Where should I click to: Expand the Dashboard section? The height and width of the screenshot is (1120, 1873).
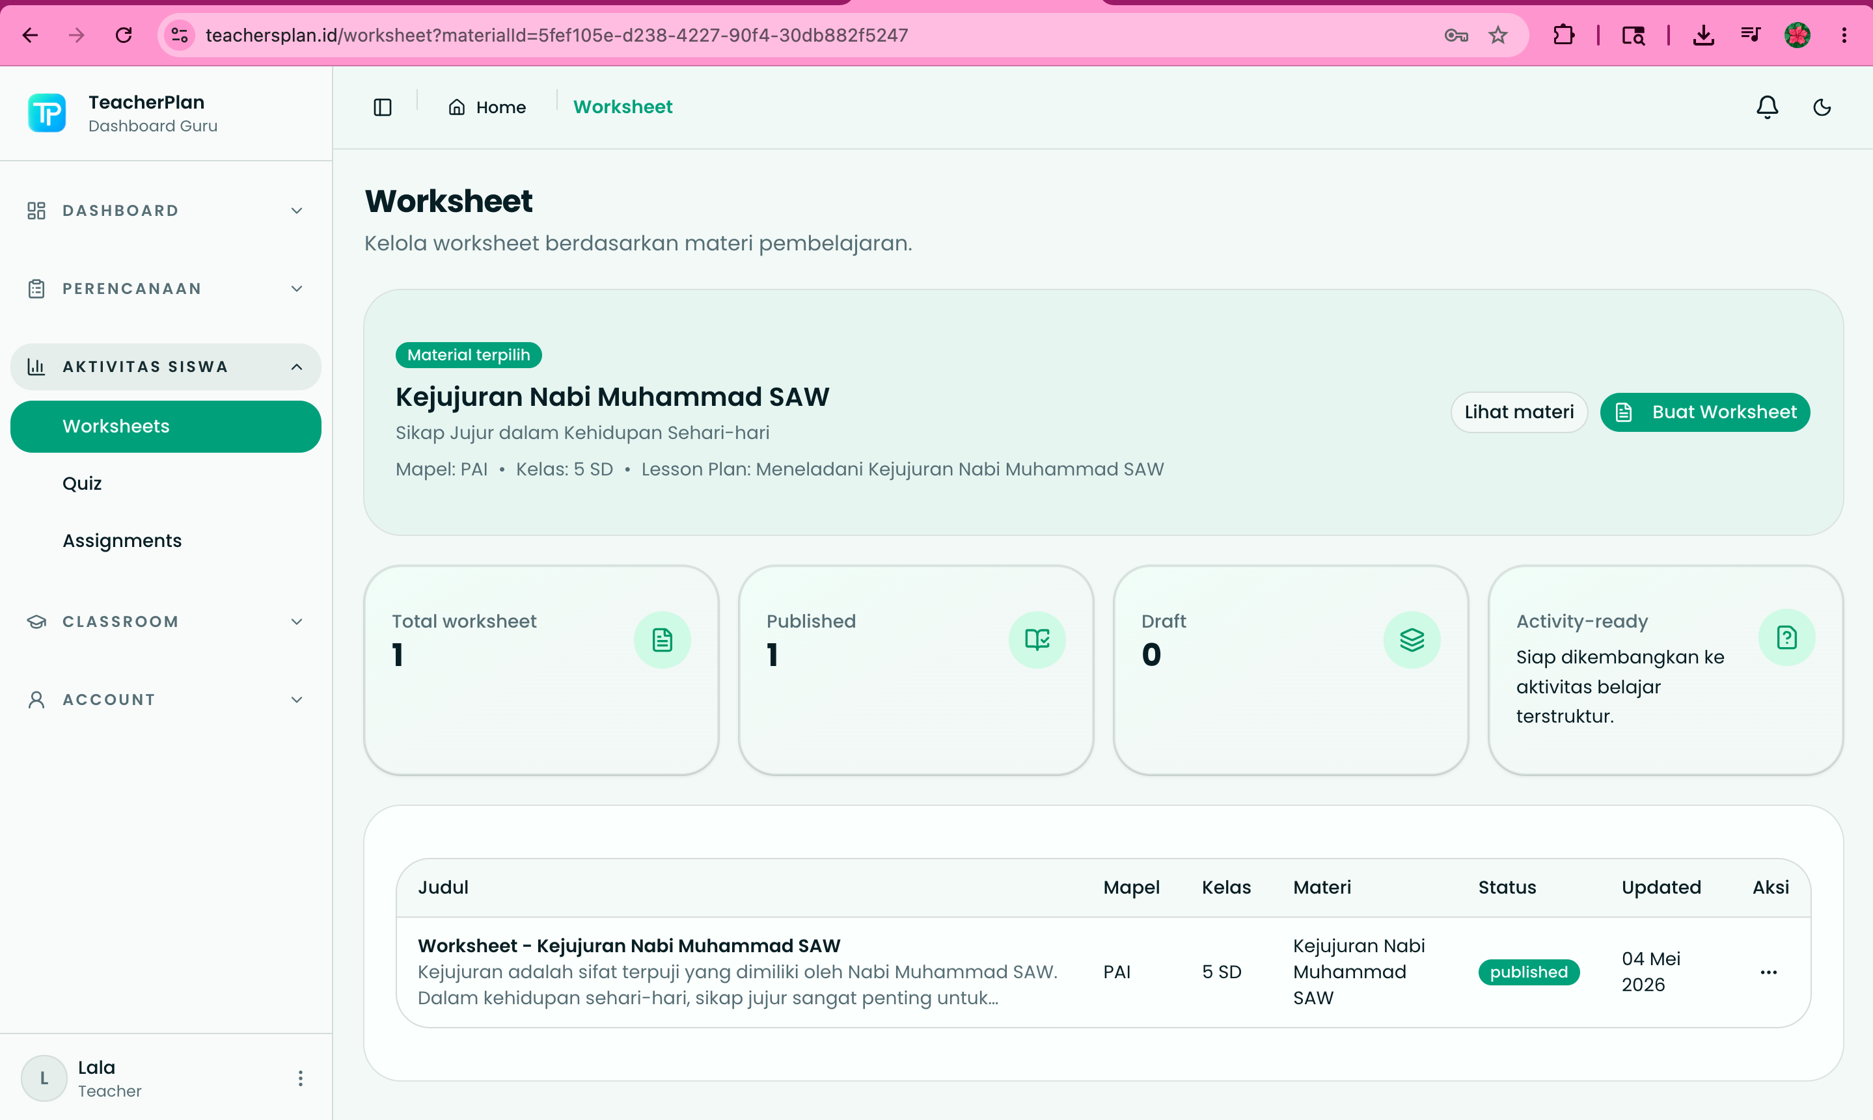coord(166,211)
